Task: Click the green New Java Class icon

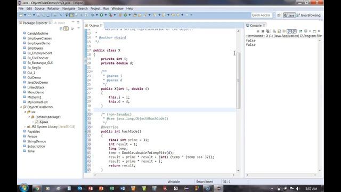Action: (x=126, y=15)
